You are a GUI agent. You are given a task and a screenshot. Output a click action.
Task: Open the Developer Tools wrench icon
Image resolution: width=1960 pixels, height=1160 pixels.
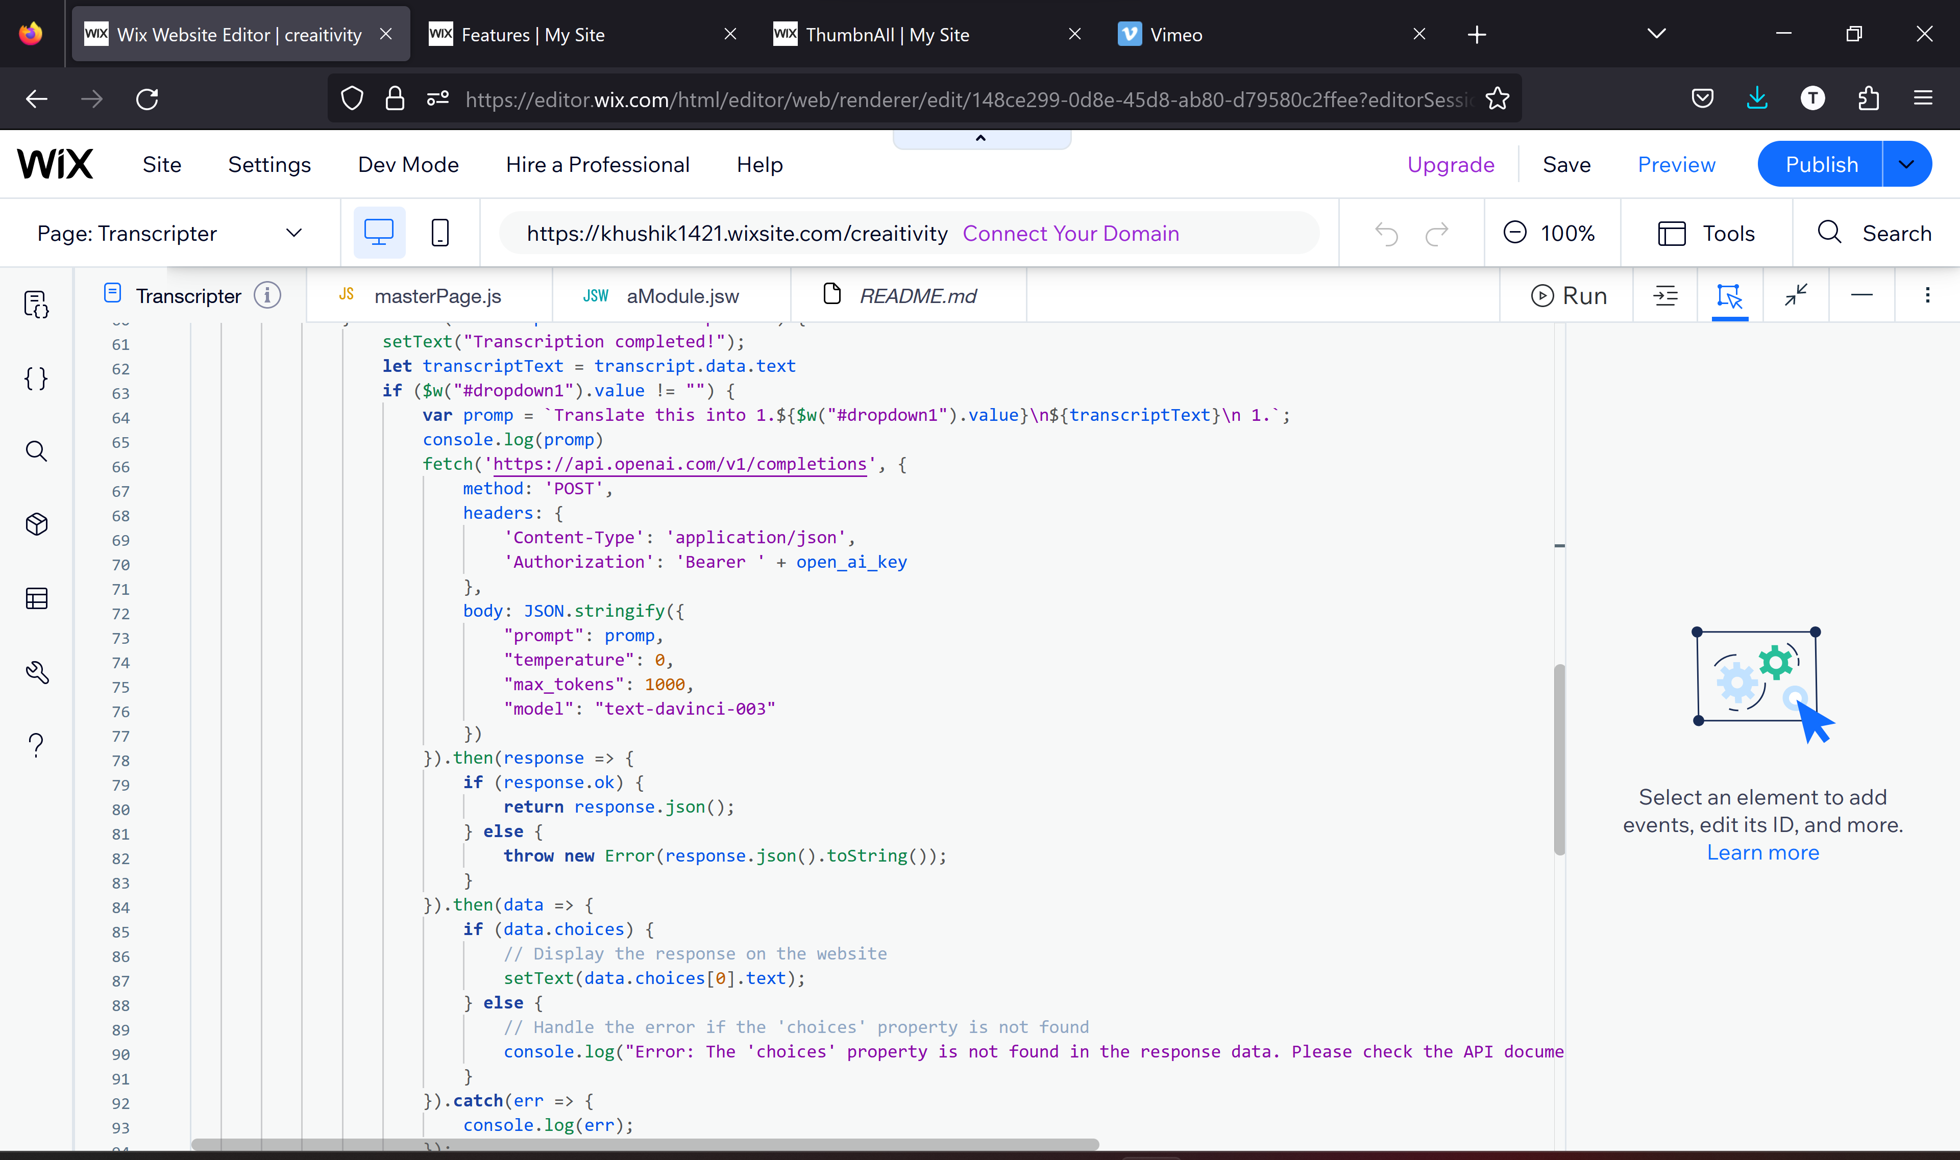point(36,671)
